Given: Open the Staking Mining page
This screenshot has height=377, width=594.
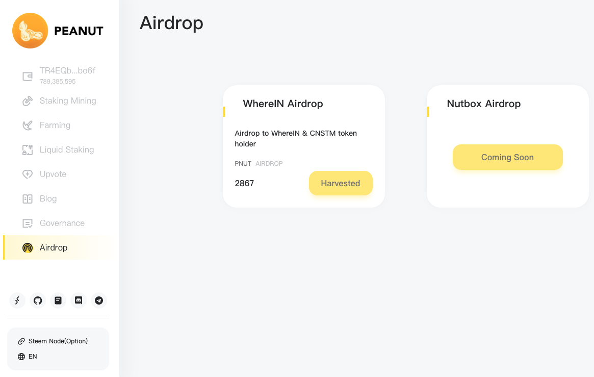Looking at the screenshot, I should 60,101.
